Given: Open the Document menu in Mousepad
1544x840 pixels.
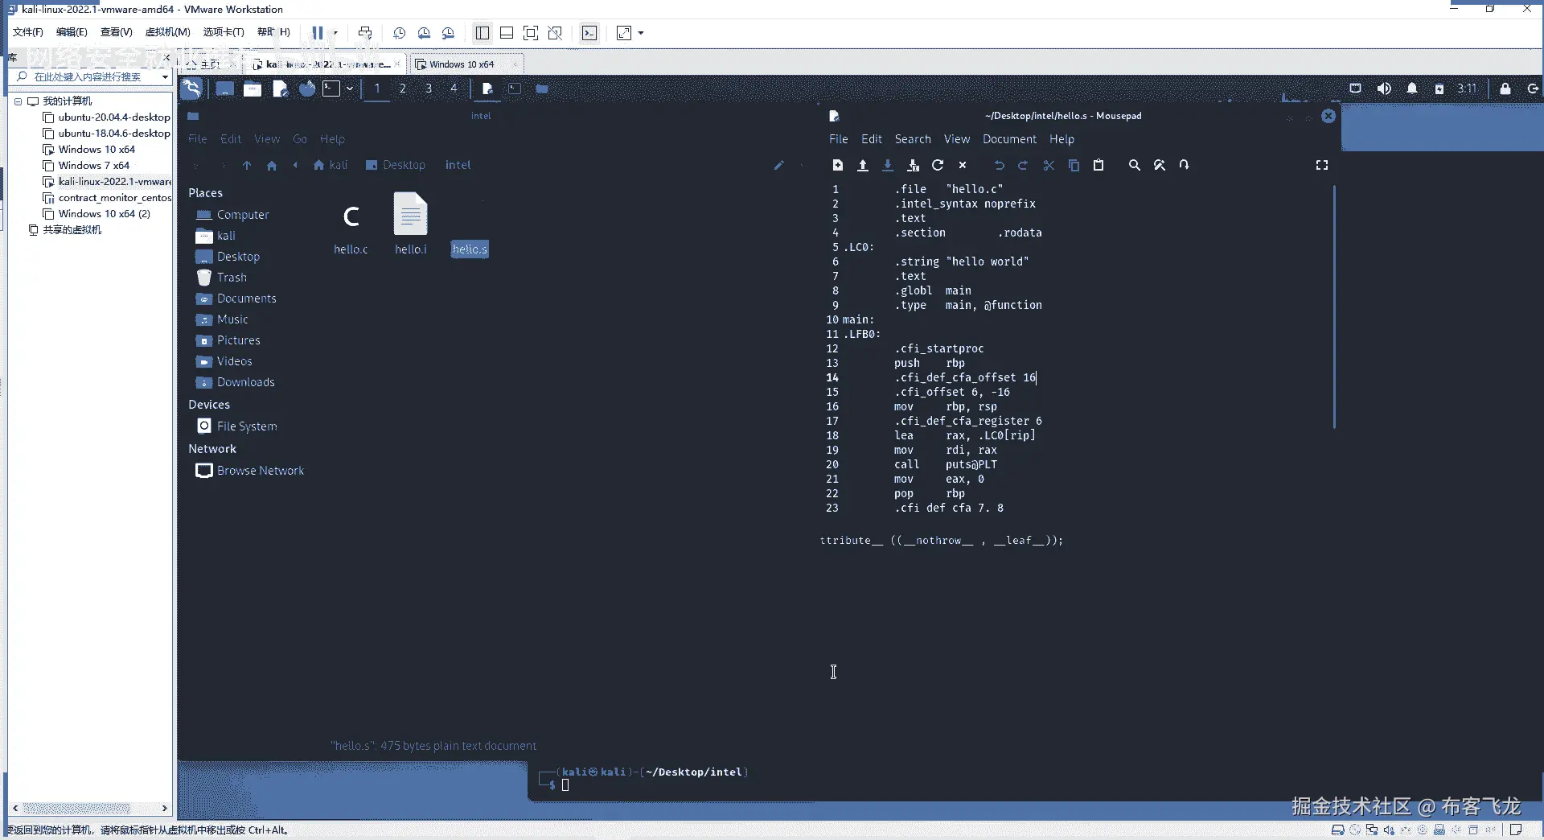Looking at the screenshot, I should point(1009,139).
